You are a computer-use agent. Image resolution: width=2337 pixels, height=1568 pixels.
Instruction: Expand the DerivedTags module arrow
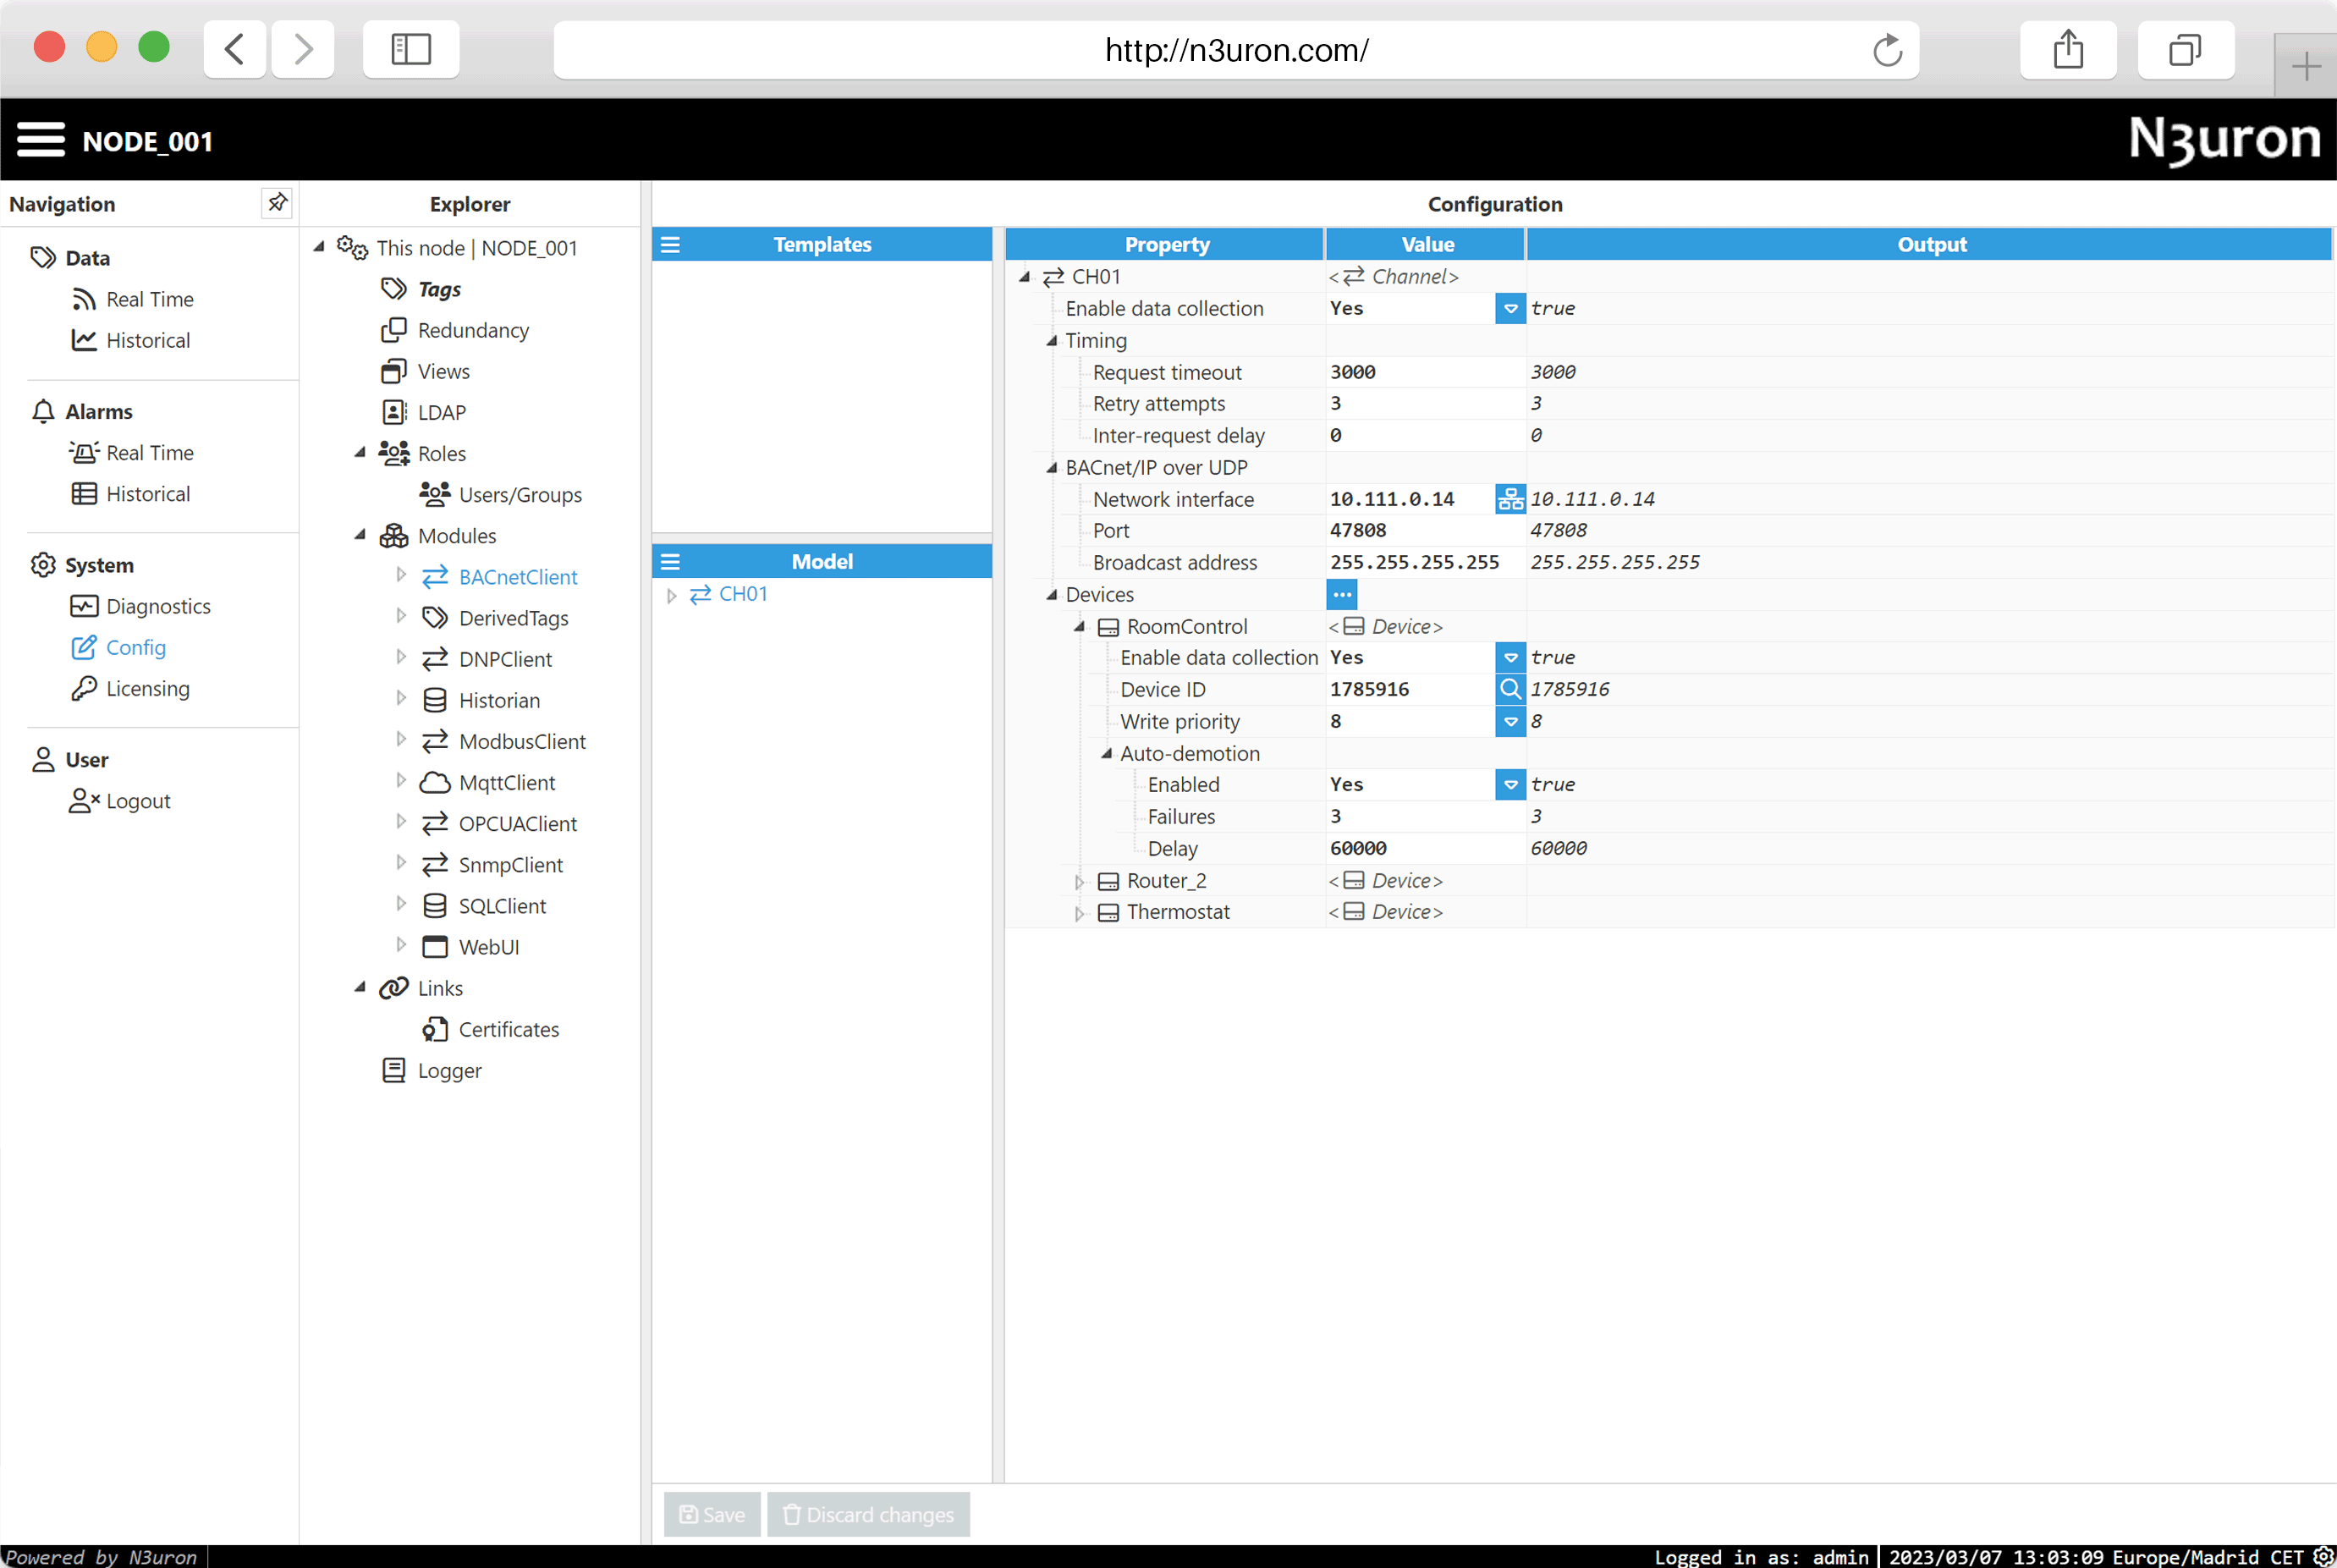click(401, 616)
